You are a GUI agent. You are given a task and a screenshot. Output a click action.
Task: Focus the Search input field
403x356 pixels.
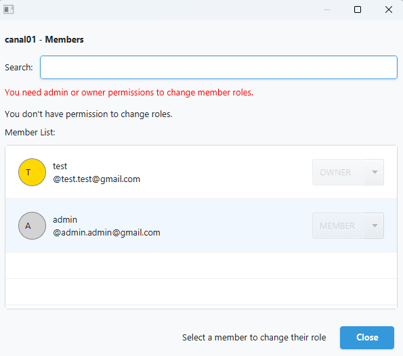(219, 67)
